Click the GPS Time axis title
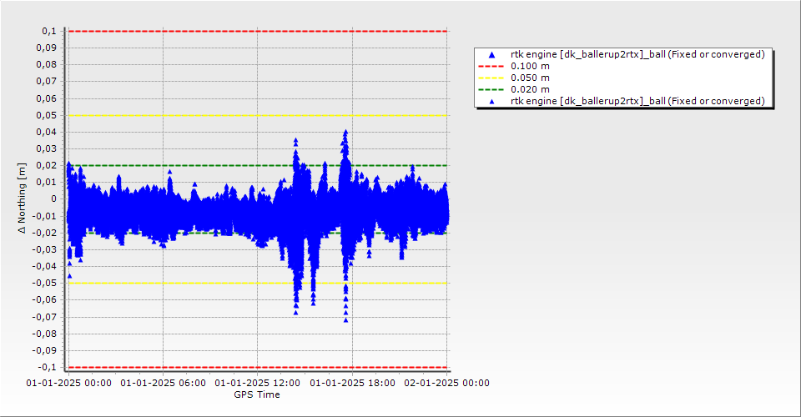Viewport: 801px width, 417px height. [x=257, y=394]
